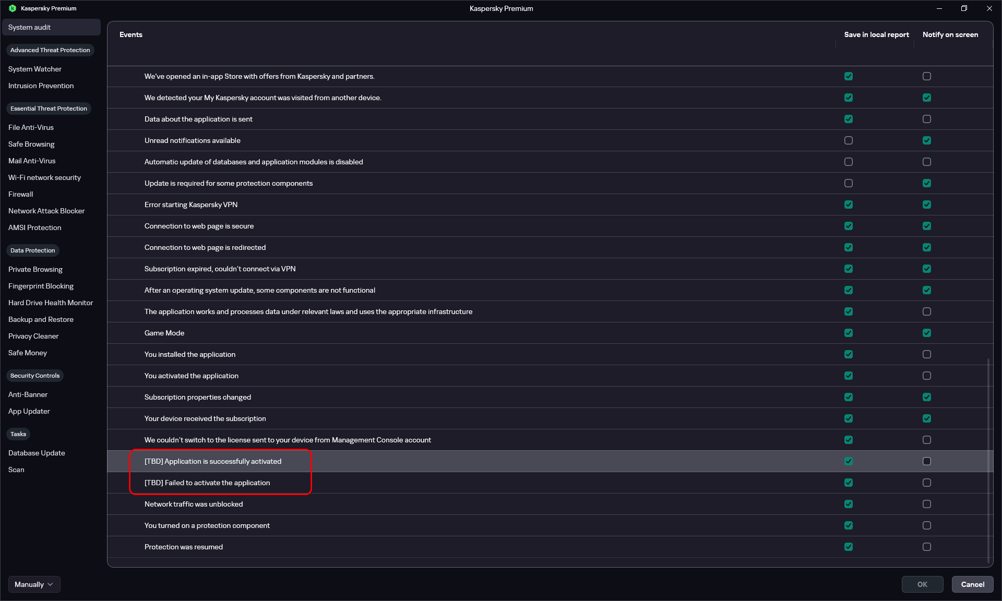1002x601 pixels.
Task: Select Safe Browsing in sidebar
Action: 31,144
